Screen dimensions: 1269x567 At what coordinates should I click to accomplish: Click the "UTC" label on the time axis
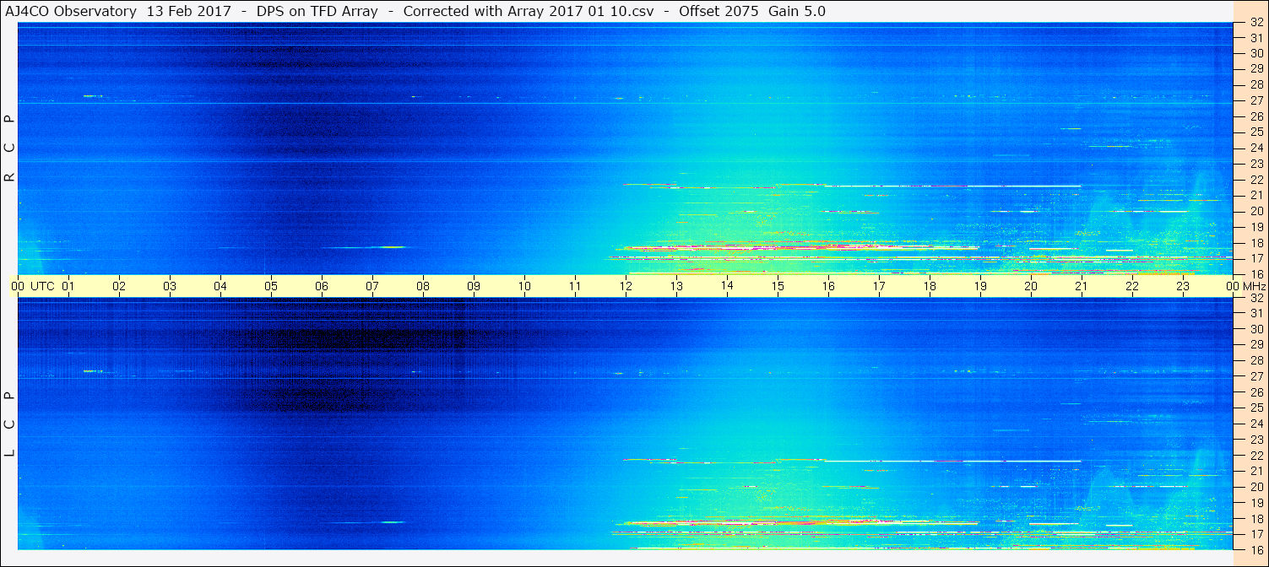coord(42,286)
